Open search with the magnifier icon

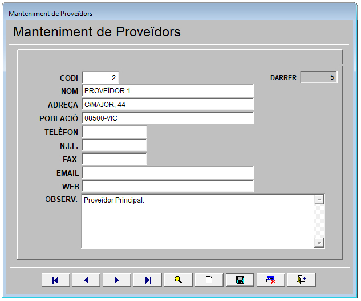click(x=179, y=280)
